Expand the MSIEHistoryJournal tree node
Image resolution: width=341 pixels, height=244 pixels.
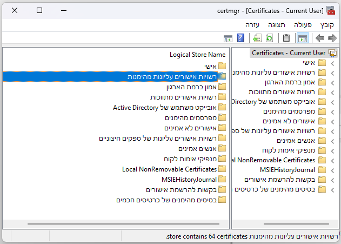point(332,170)
